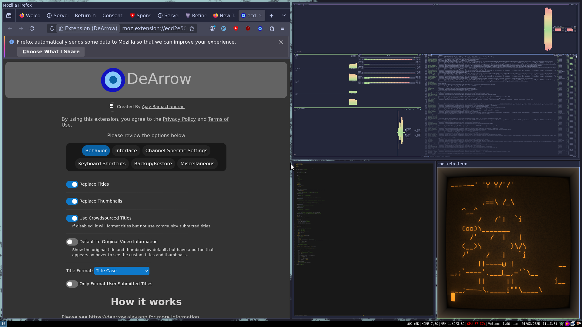Open Firefox View recent browsing button
582x327 pixels.
tap(9, 15)
